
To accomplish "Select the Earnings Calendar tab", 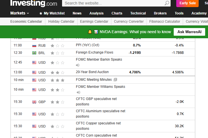I will coord(94,21).
